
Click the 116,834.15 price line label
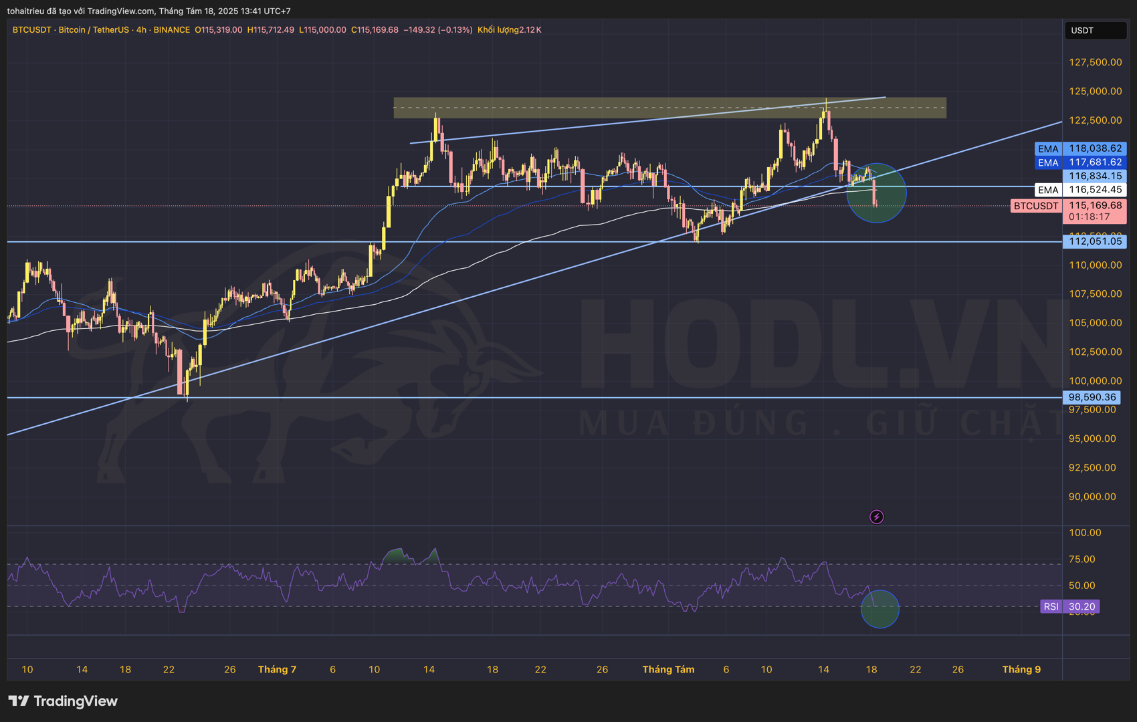point(1095,176)
